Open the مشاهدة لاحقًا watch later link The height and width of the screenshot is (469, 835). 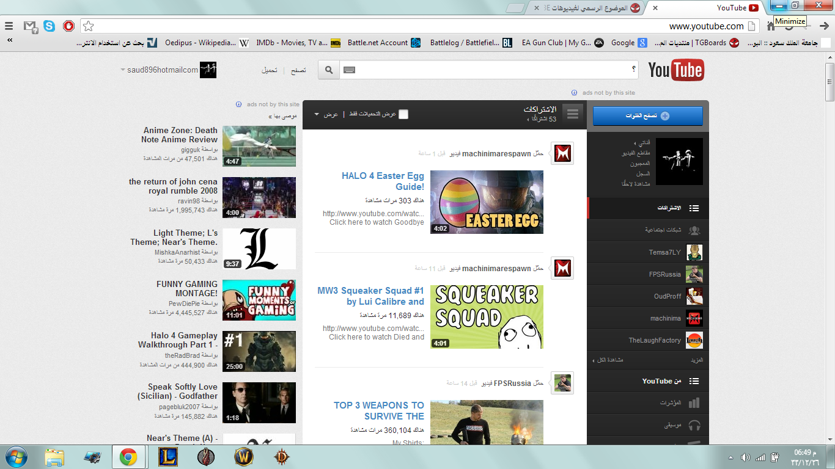(x=635, y=184)
